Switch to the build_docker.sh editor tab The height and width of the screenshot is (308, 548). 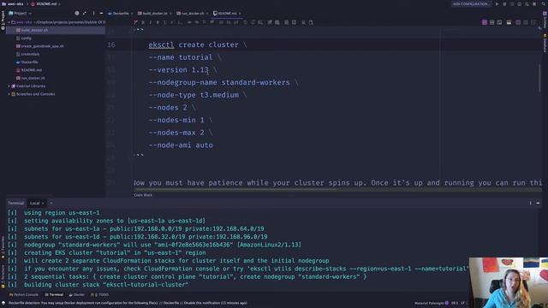click(155, 14)
